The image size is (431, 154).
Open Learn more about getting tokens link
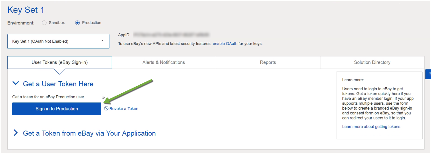372,127
